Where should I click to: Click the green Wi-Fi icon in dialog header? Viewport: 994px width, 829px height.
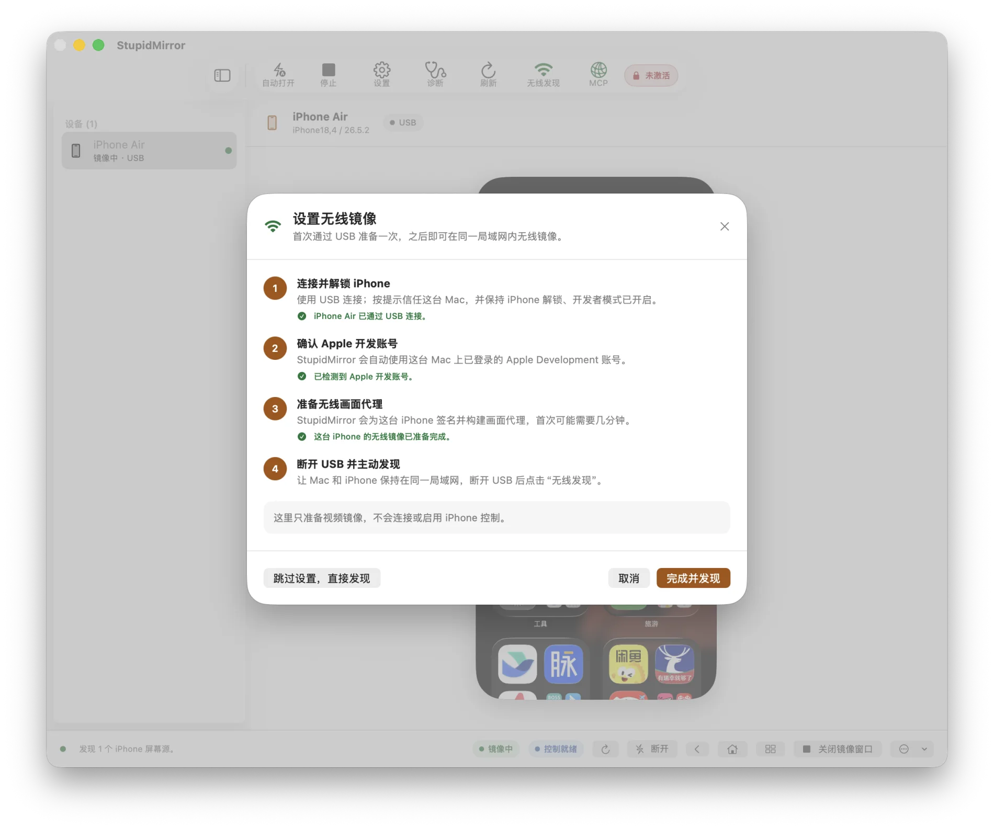273,226
